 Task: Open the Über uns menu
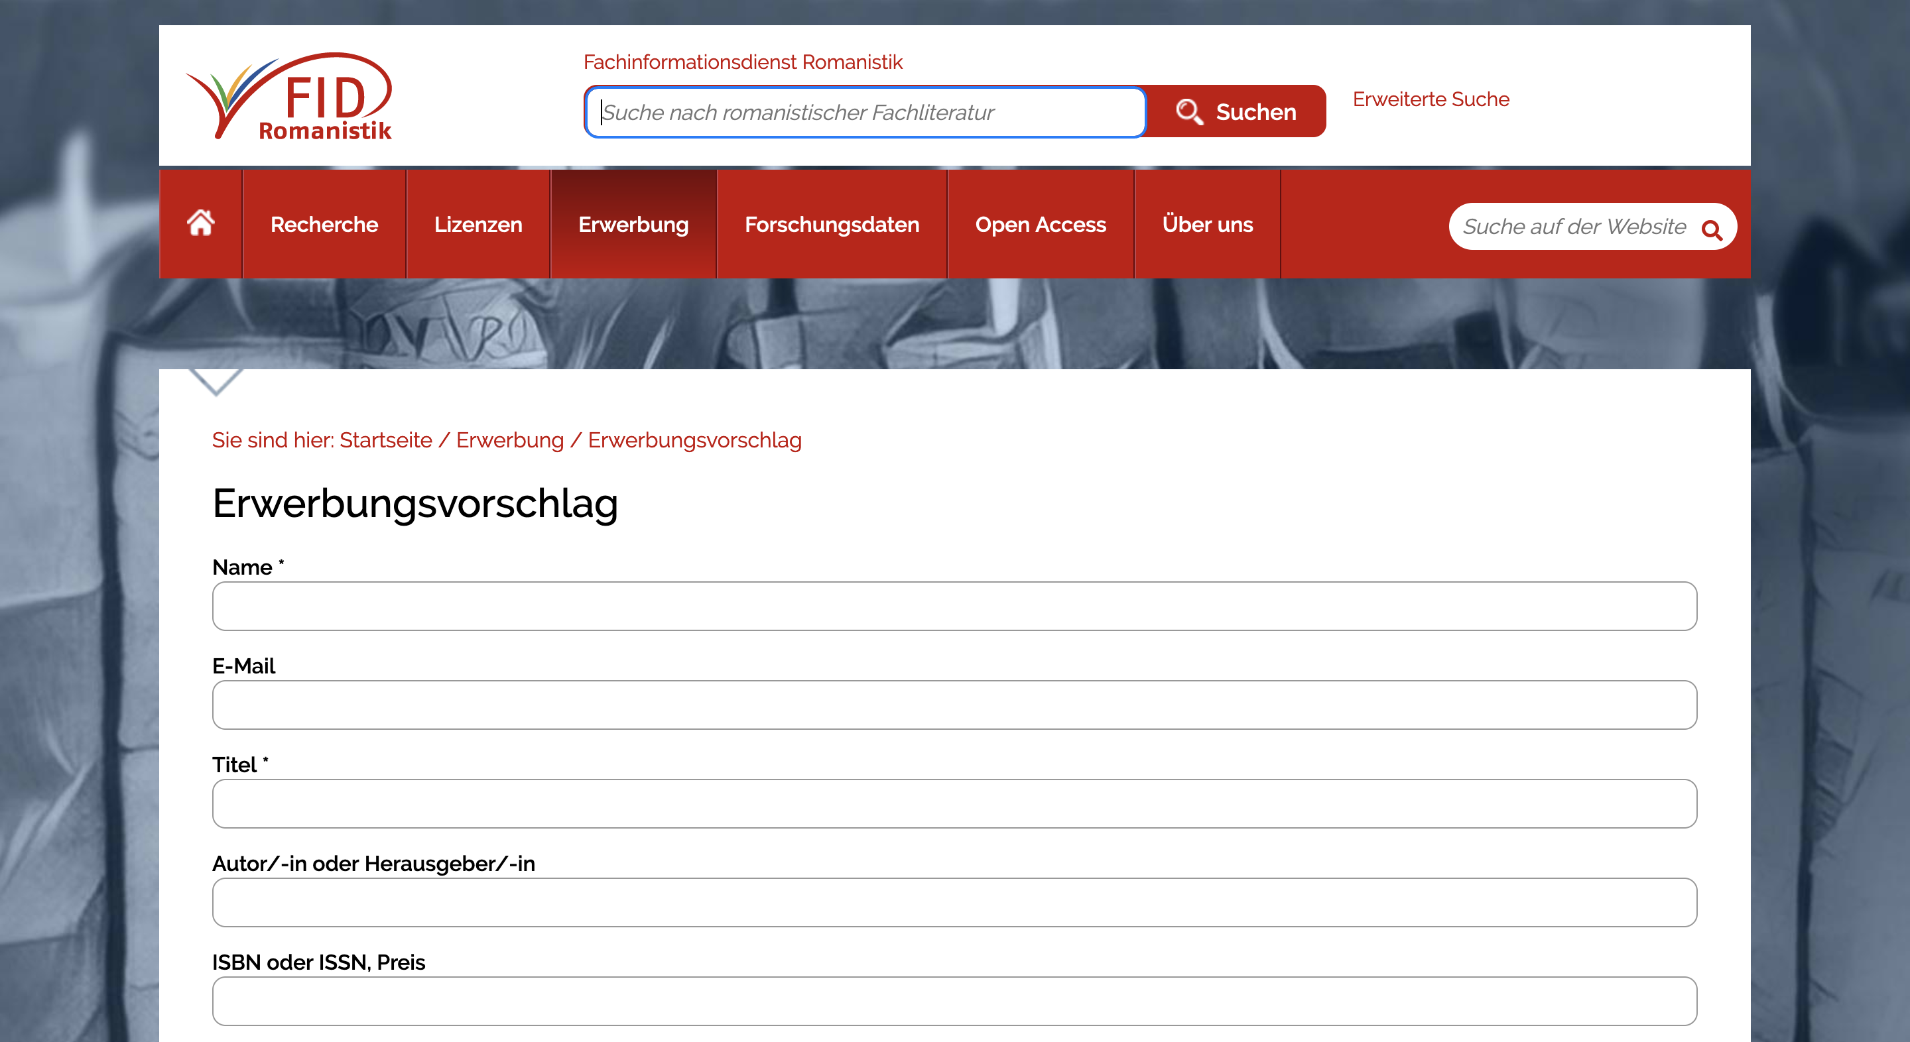point(1207,224)
